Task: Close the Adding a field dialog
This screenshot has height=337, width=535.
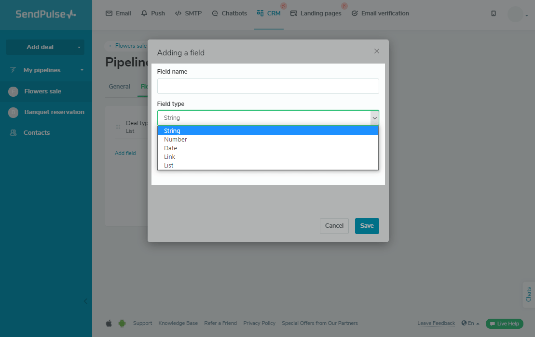Action: 377,51
